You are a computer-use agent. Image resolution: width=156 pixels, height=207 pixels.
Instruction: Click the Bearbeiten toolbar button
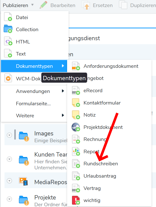[58, 5]
